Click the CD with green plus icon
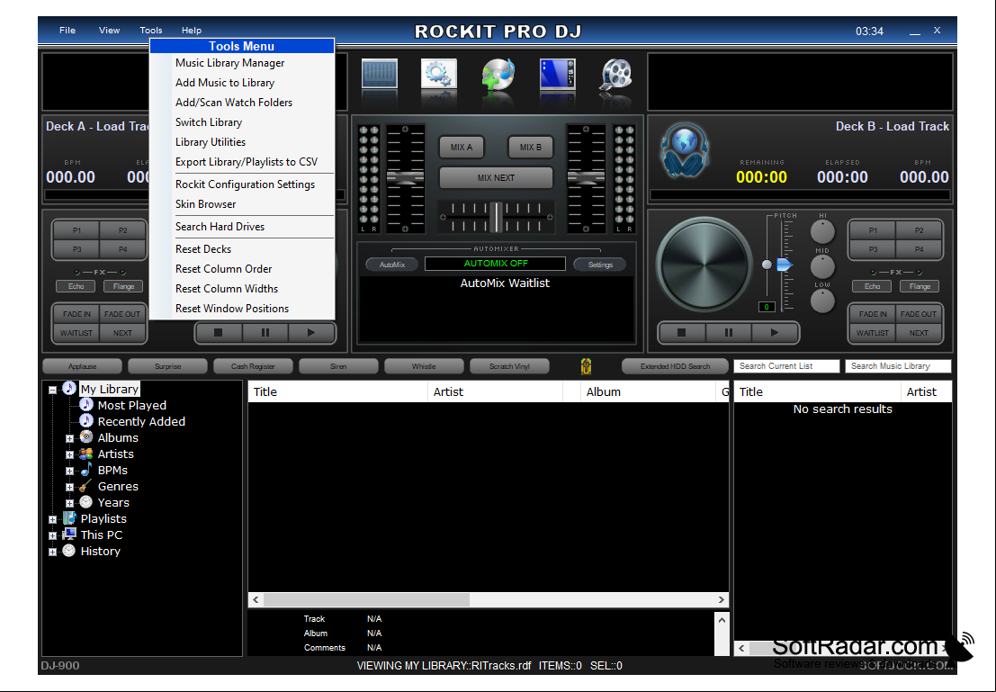The width and height of the screenshot is (996, 692). tap(498, 75)
